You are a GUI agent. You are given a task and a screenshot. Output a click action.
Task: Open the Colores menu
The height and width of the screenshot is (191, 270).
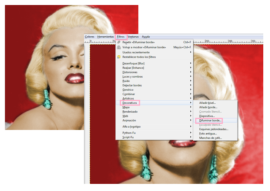coord(89,37)
